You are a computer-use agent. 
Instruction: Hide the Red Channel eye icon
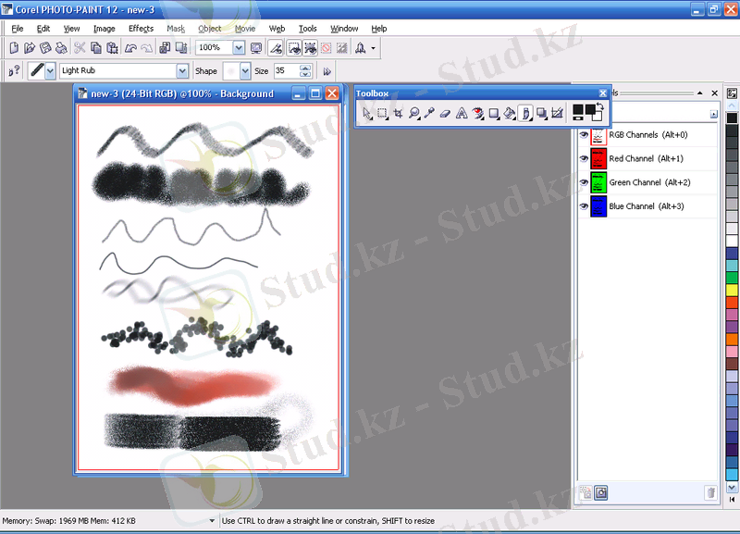(584, 158)
